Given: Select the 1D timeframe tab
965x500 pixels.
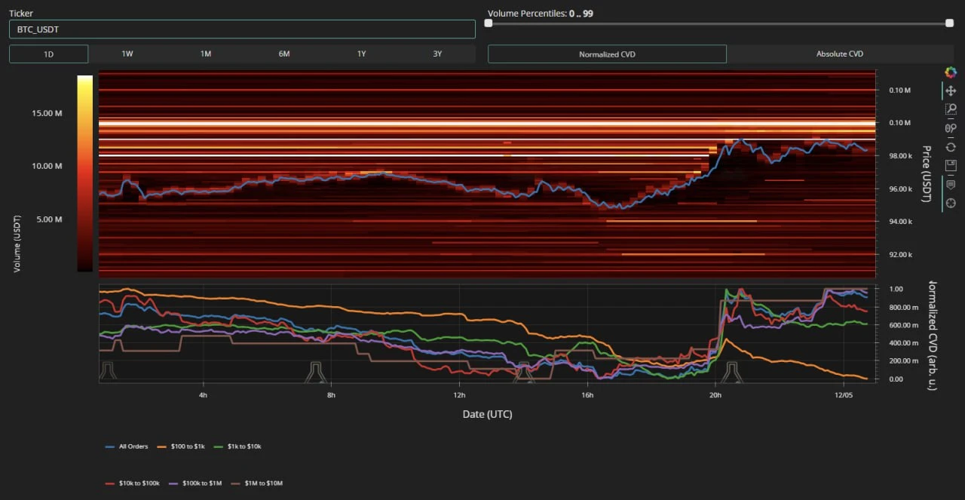Looking at the screenshot, I should click(49, 54).
